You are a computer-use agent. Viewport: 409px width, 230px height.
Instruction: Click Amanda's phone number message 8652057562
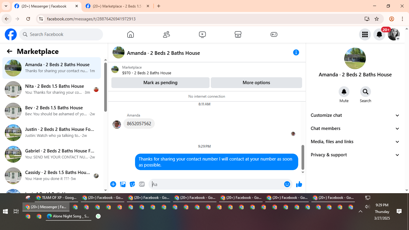click(x=139, y=123)
